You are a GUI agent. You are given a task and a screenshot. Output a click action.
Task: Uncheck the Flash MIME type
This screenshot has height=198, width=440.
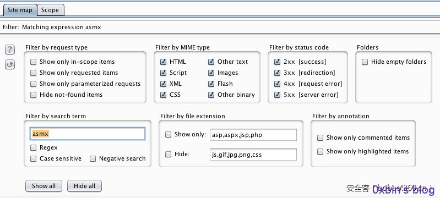click(x=211, y=84)
